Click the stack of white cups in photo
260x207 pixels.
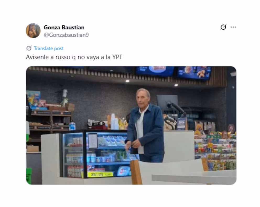coord(114,122)
